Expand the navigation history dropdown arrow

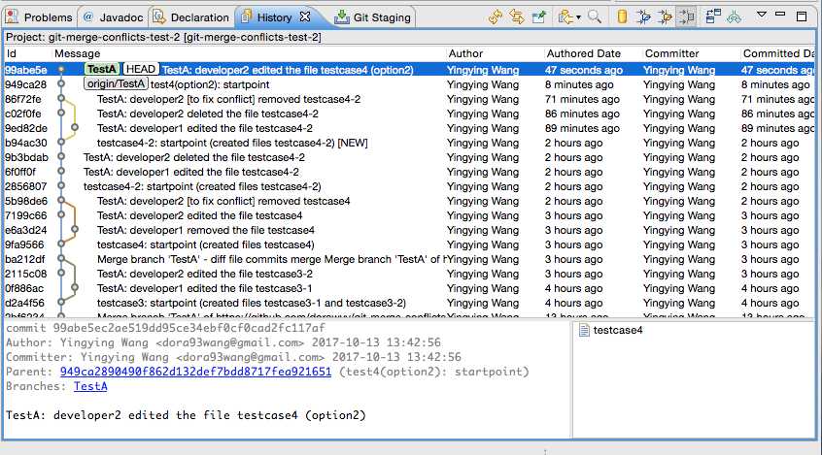pyautogui.click(x=578, y=17)
